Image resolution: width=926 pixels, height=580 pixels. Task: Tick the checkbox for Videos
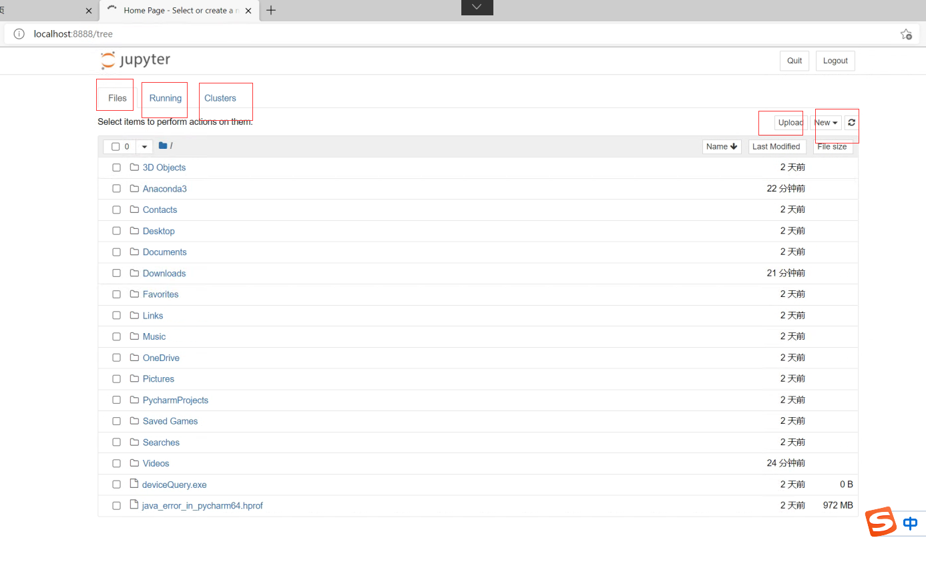[x=116, y=463]
